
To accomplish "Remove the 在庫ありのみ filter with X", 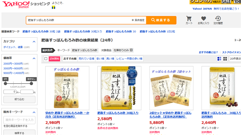I will [131, 50].
